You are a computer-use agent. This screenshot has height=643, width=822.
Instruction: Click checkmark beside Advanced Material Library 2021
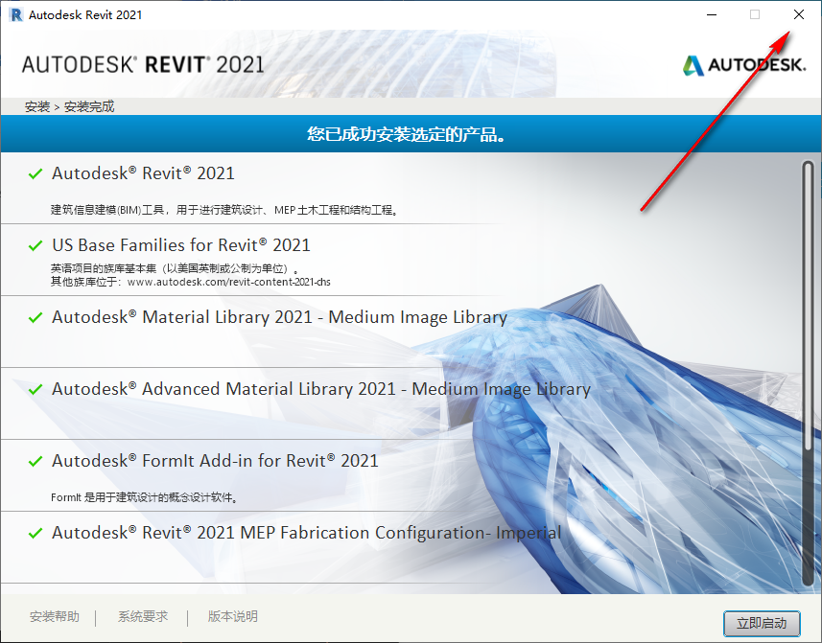click(35, 390)
